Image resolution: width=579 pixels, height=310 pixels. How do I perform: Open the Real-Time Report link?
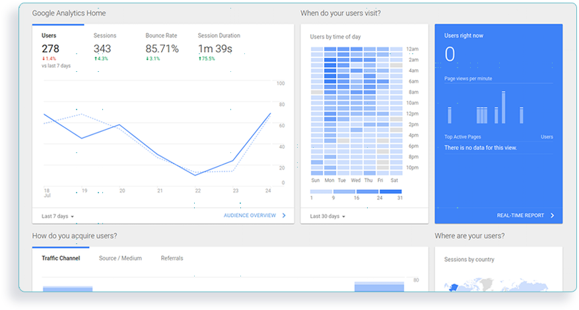point(520,216)
